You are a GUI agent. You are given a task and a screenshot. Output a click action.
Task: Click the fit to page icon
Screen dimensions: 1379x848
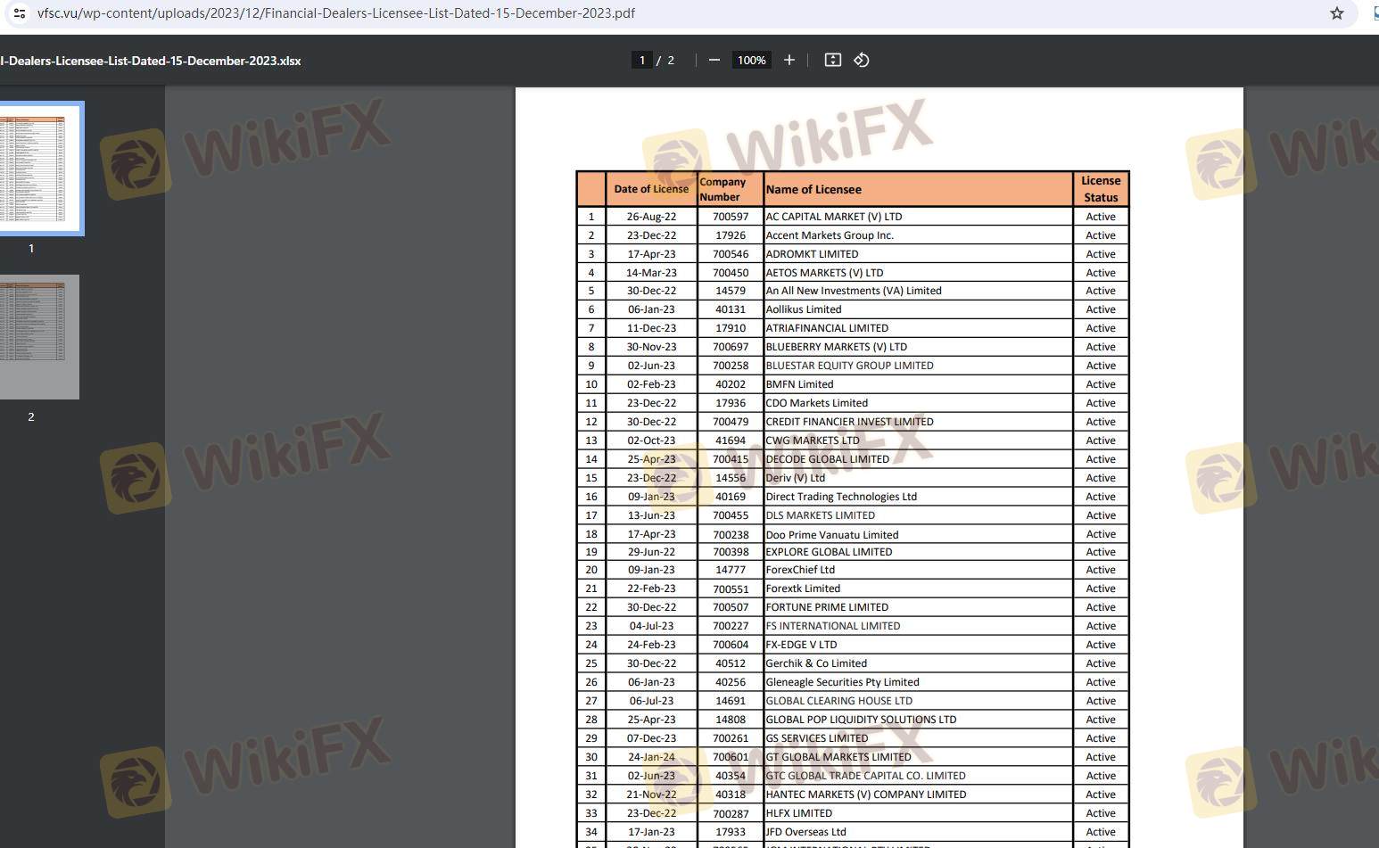832,60
